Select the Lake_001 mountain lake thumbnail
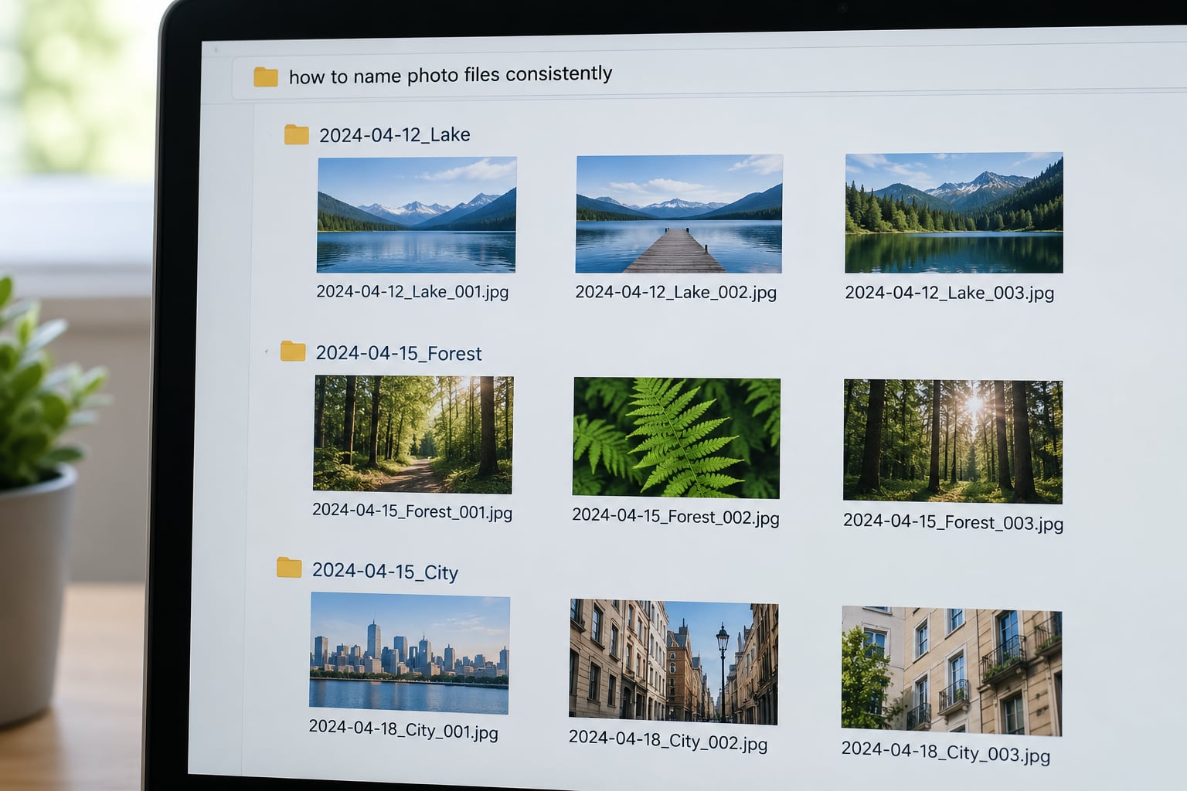This screenshot has width=1187, height=791. tap(417, 215)
